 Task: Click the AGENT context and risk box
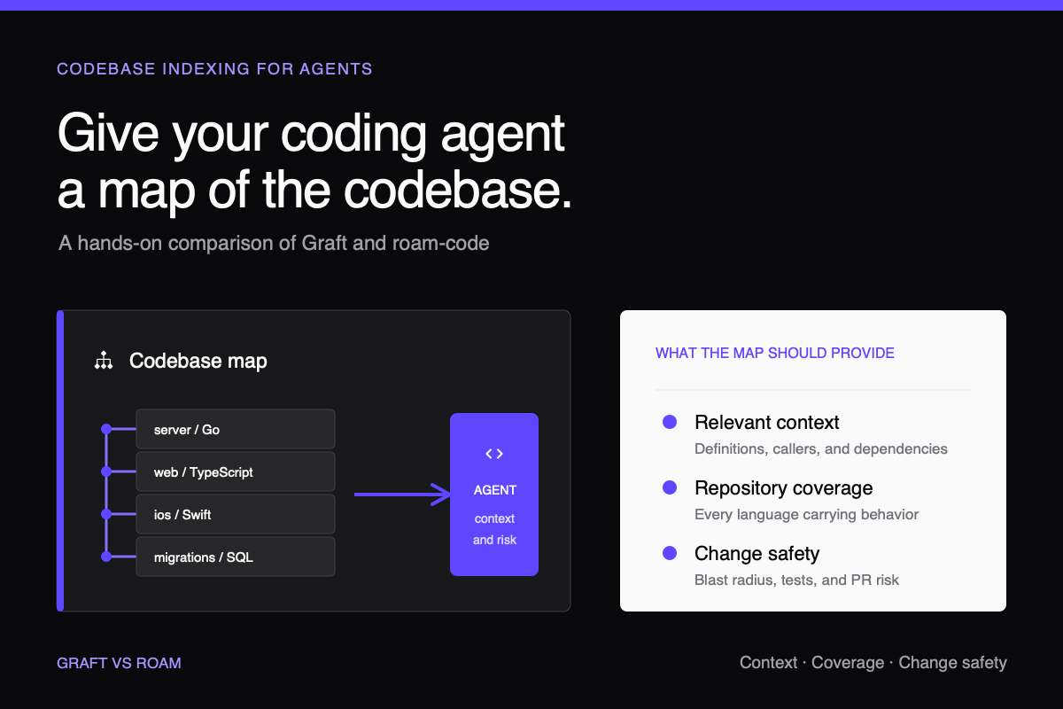point(494,495)
